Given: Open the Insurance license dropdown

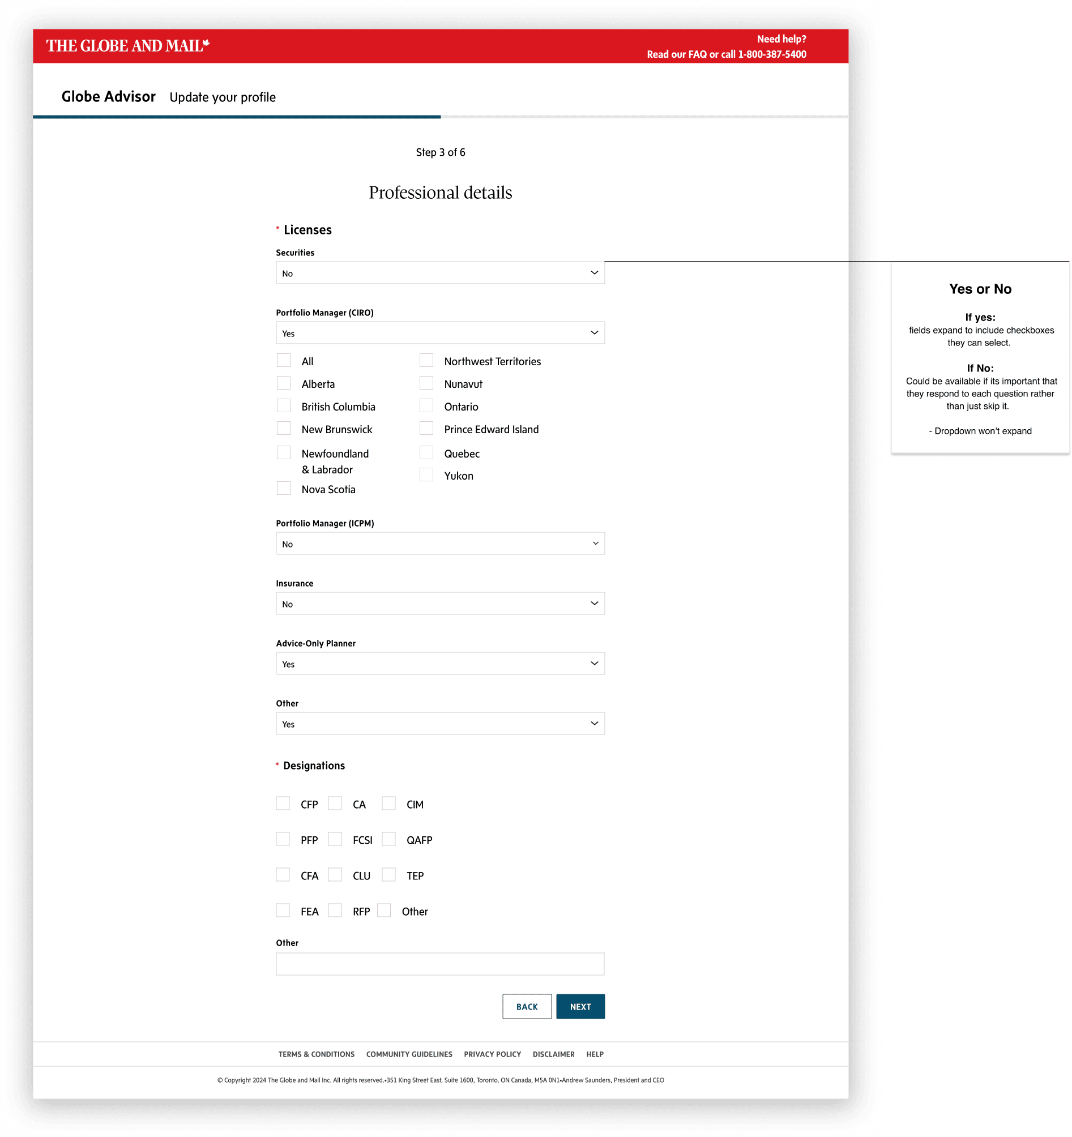Looking at the screenshot, I should 439,604.
